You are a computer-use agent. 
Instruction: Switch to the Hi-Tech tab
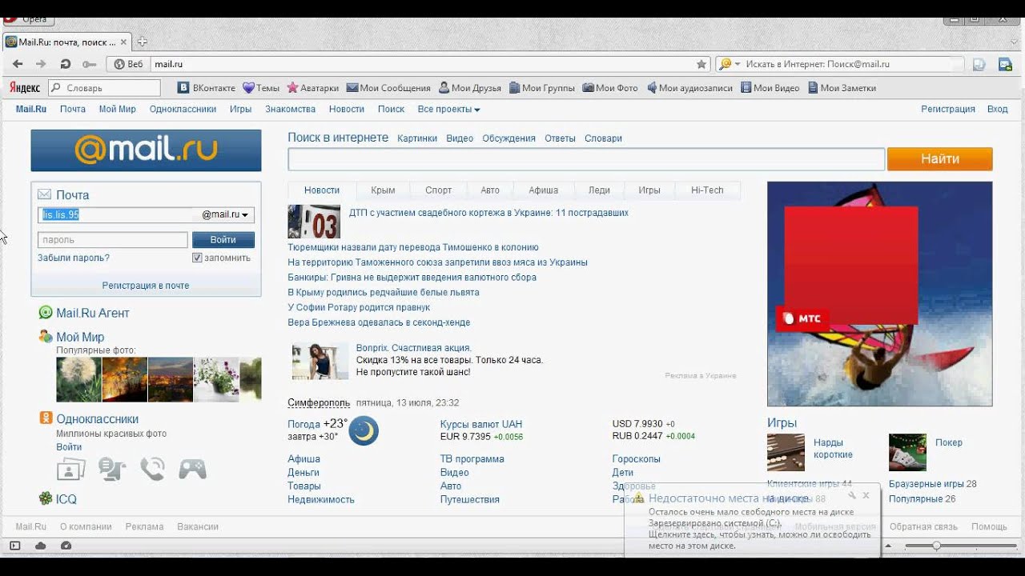(707, 190)
